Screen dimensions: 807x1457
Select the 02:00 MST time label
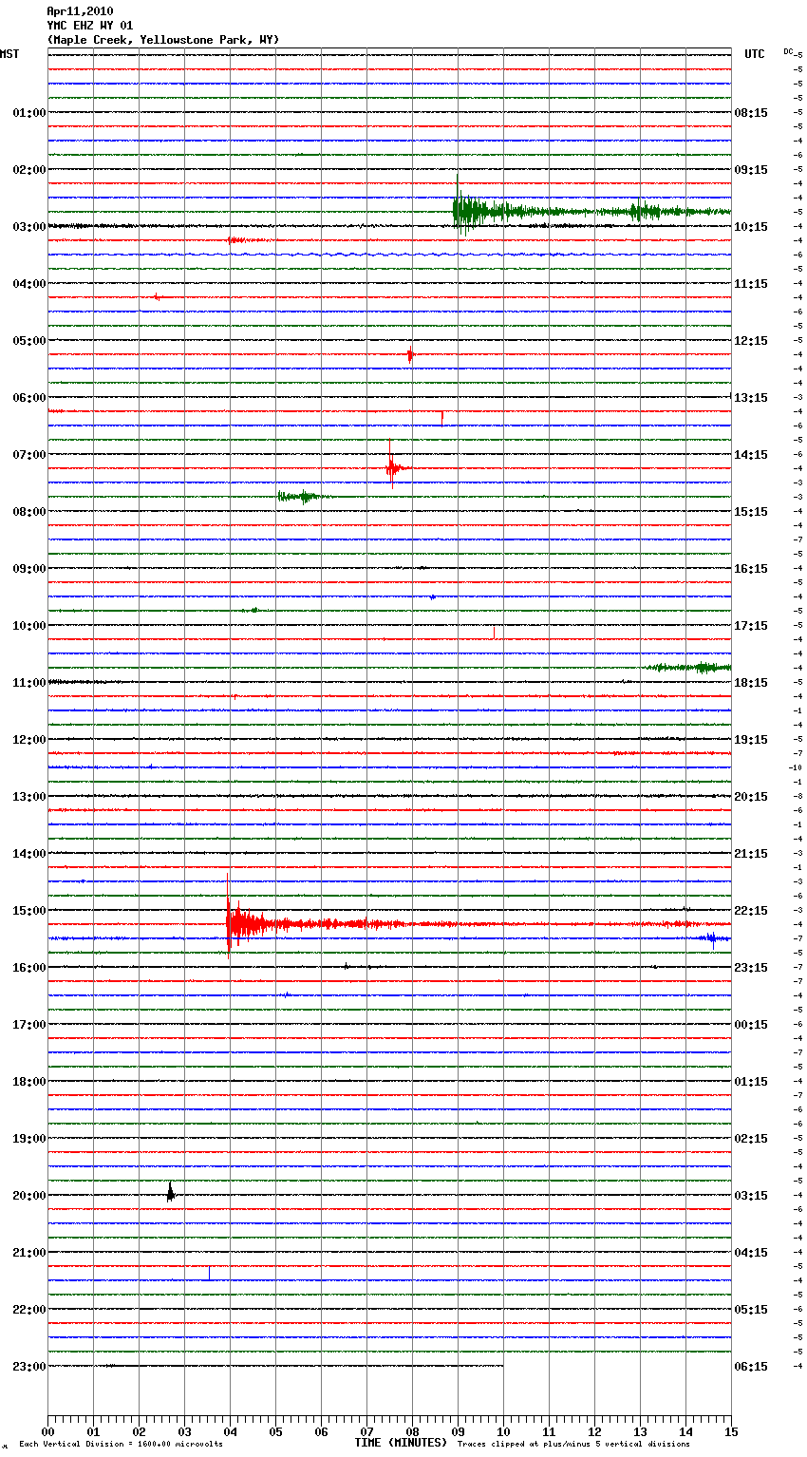point(29,170)
